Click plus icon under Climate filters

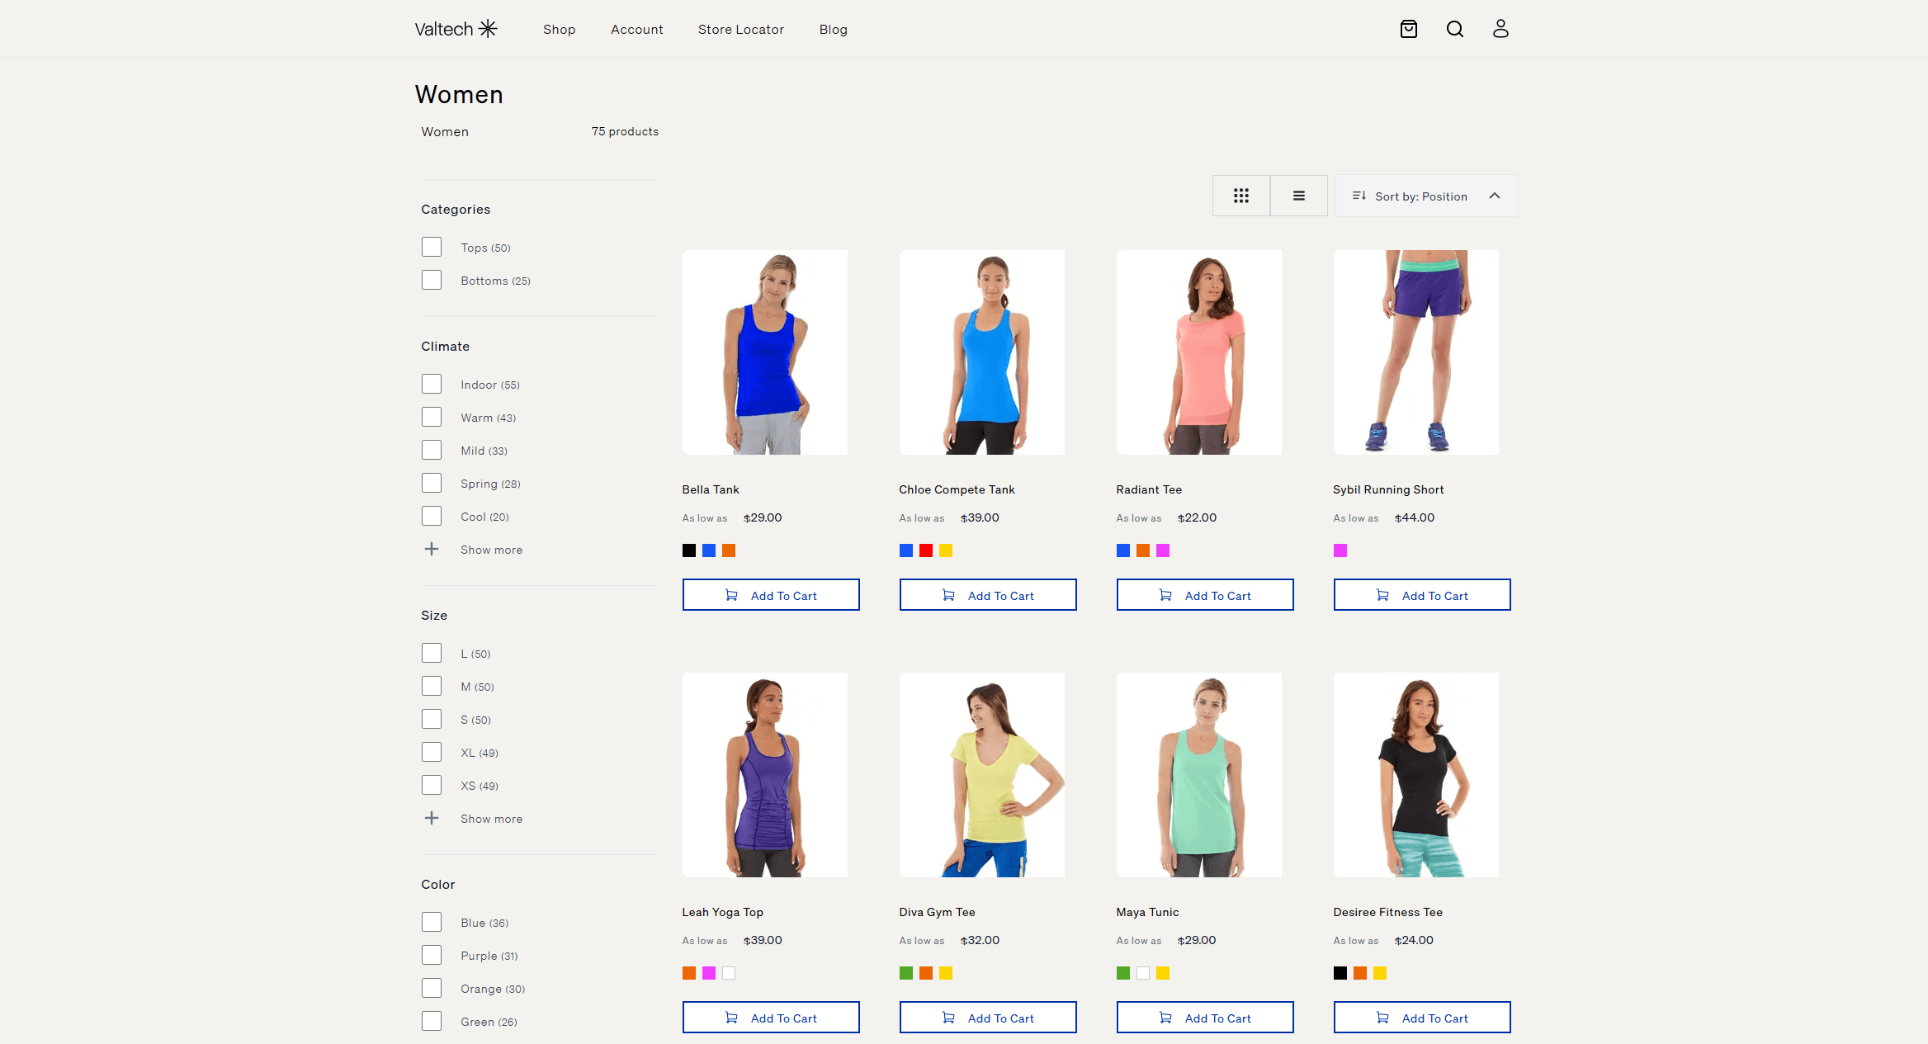(x=431, y=550)
